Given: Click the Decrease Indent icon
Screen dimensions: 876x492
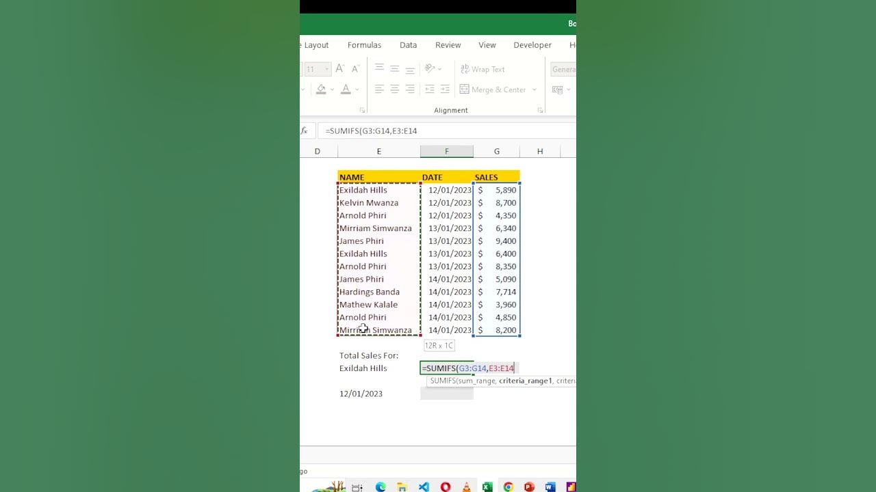Looking at the screenshot, I should [430, 90].
